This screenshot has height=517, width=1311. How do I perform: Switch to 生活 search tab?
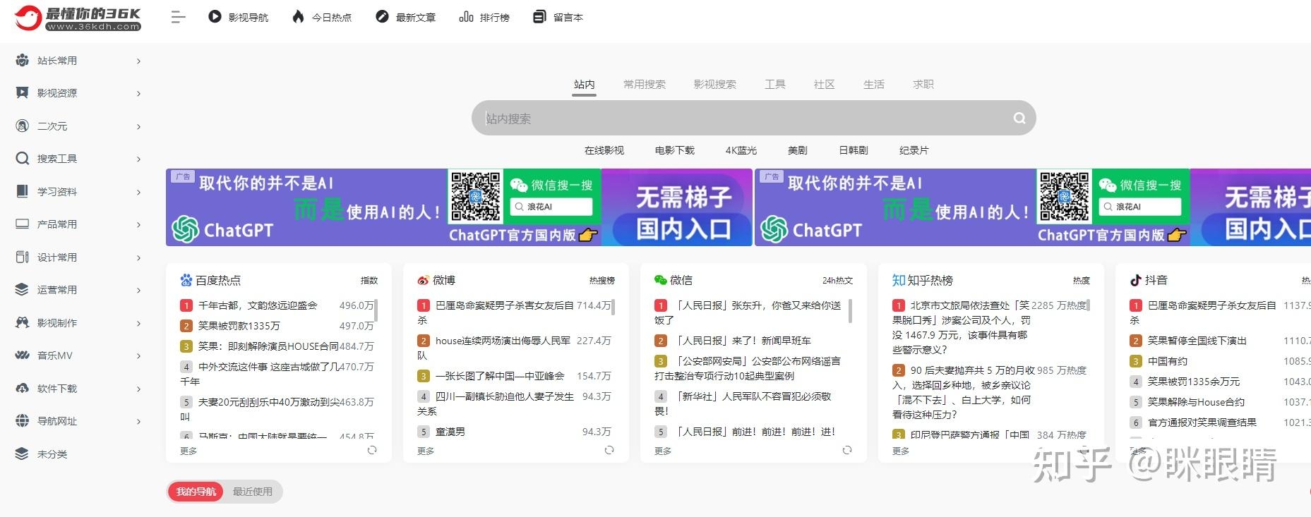874,85
